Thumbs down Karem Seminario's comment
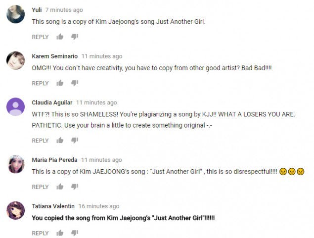The height and width of the screenshot is (238, 314). click(x=75, y=83)
